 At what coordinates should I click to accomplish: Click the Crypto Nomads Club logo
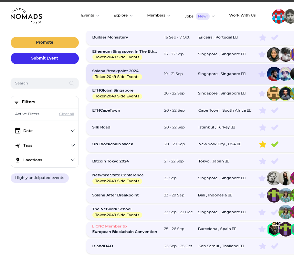tap(26, 16)
